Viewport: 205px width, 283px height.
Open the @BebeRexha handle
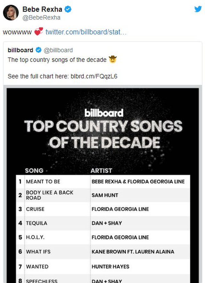42,18
